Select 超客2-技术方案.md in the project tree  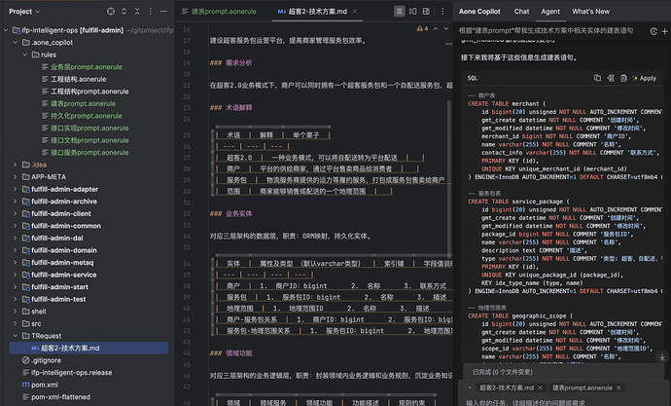pyautogui.click(x=88, y=349)
